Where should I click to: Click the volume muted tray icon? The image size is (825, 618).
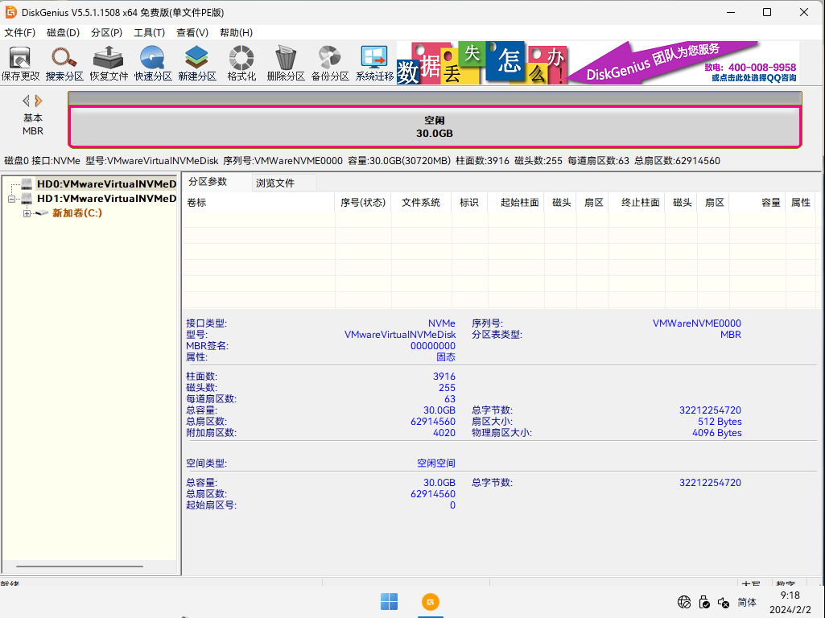(724, 602)
